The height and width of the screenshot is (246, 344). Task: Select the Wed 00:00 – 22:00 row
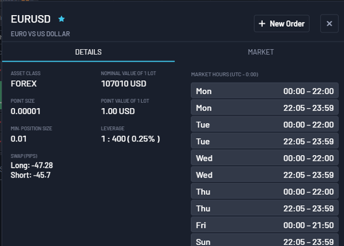pos(265,158)
